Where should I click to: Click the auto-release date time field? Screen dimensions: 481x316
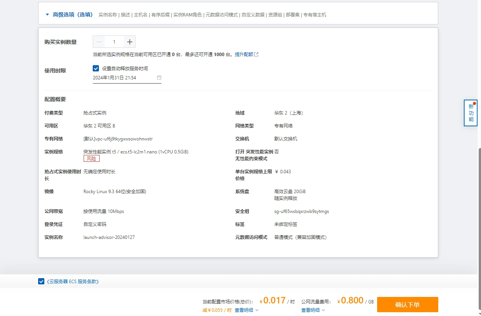tap(122, 77)
